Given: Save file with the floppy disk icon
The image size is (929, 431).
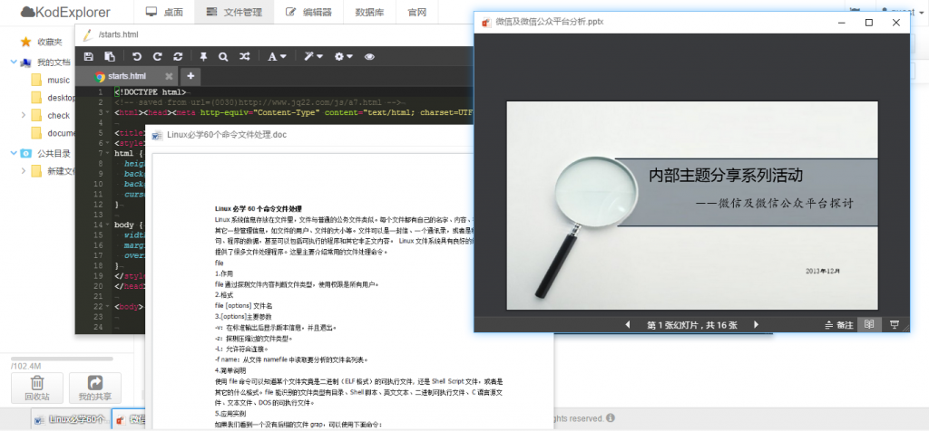Looking at the screenshot, I should point(89,56).
